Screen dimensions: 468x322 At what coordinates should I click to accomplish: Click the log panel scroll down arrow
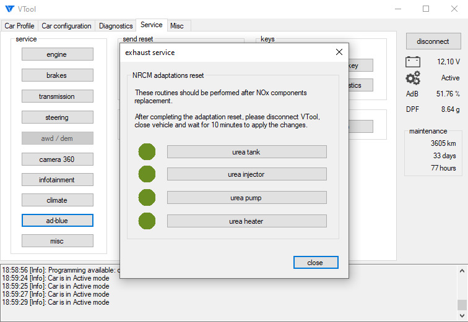pyautogui.click(x=462, y=315)
